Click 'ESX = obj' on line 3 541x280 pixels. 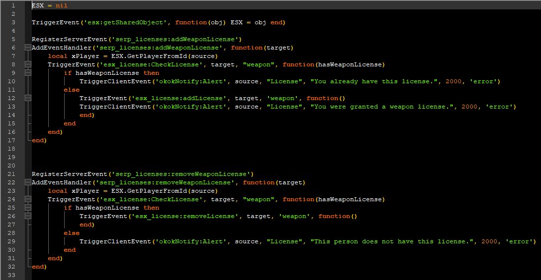coord(249,22)
